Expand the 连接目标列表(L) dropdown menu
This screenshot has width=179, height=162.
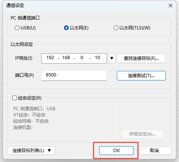tap(31, 151)
